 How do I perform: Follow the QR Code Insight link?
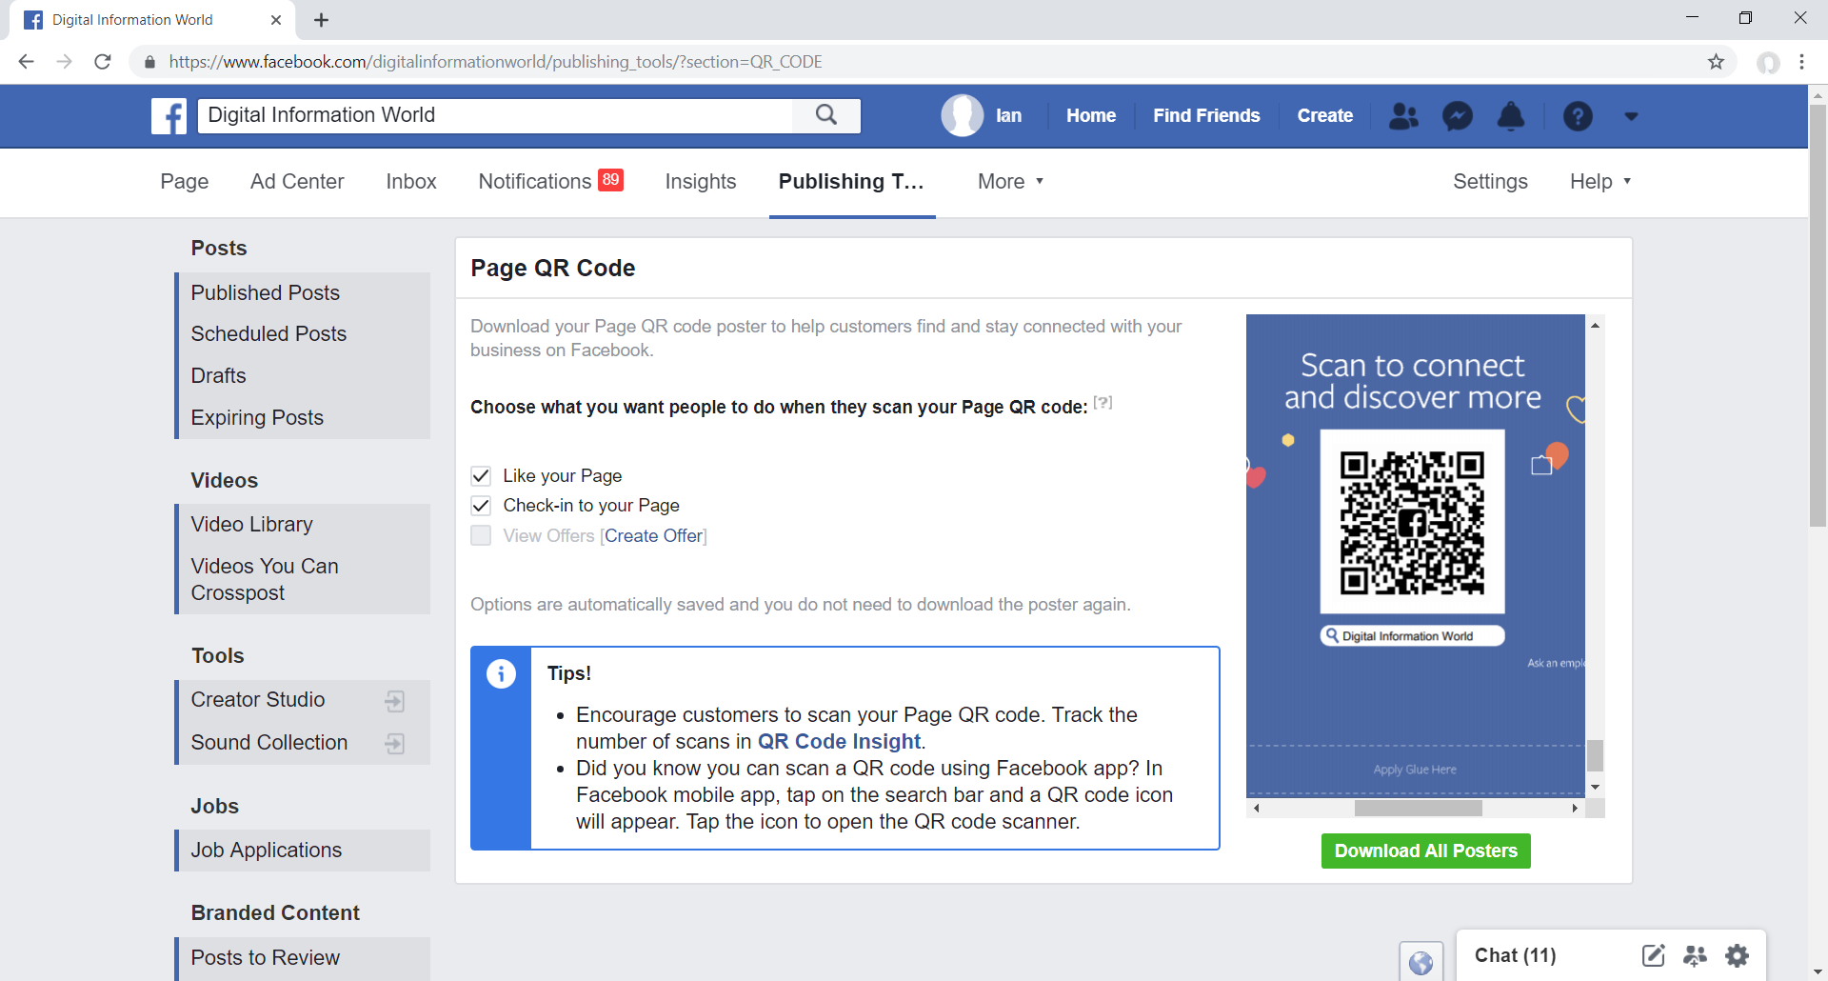[x=839, y=741]
